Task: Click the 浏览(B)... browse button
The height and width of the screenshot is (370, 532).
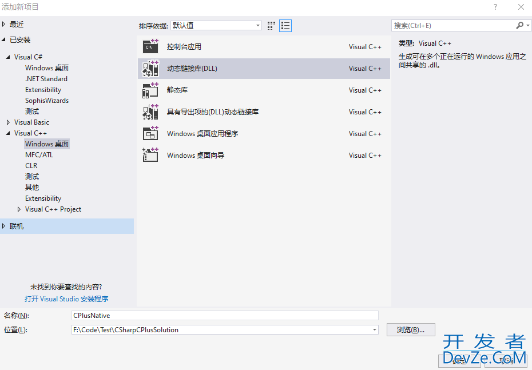Action: click(411, 329)
